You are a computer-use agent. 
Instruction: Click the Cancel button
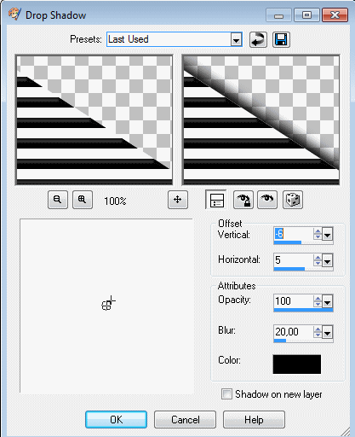tap(185, 419)
